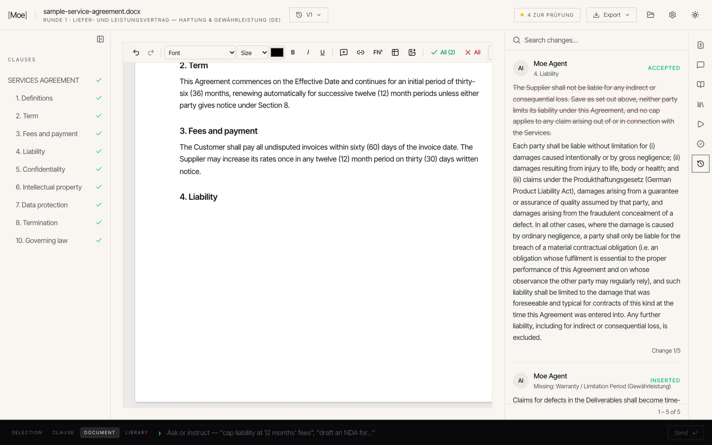Pick the black text color swatch
Image resolution: width=712 pixels, height=445 pixels.
point(277,53)
